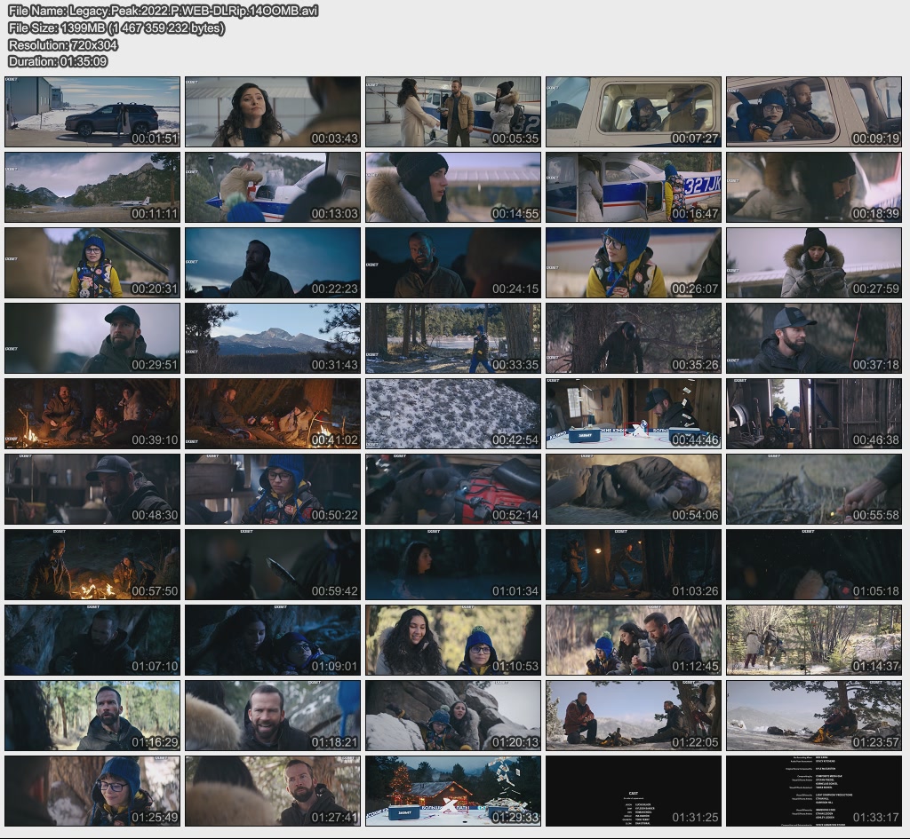Open the thumbnail marked 00:09:19
The width and height of the screenshot is (910, 839).
pyautogui.click(x=813, y=112)
